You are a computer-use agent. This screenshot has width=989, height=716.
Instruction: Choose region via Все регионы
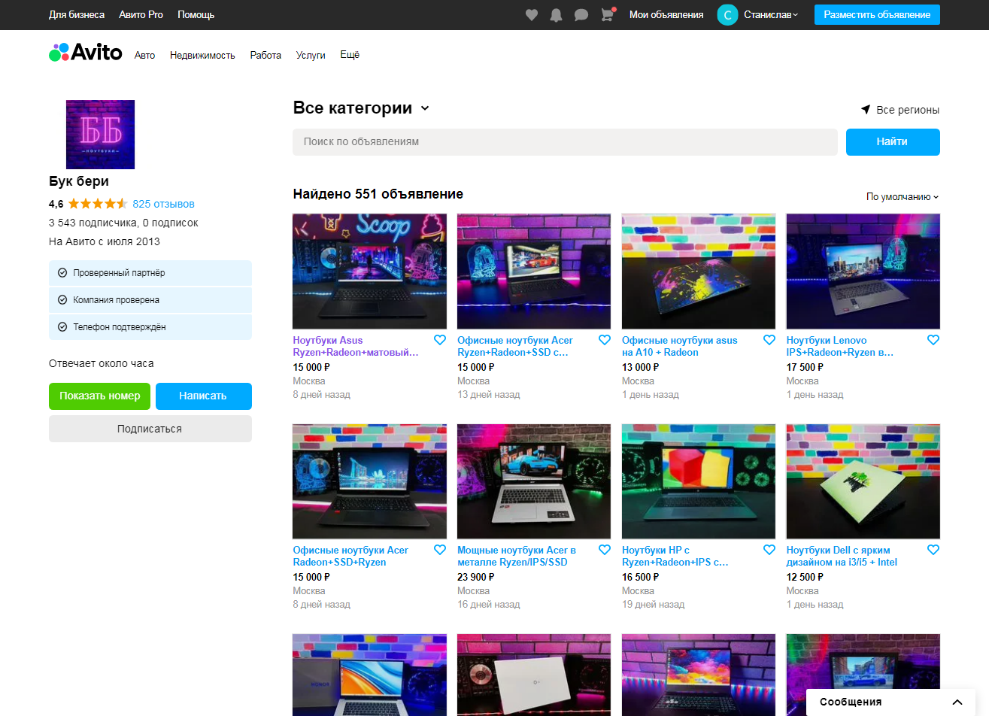[x=900, y=110]
